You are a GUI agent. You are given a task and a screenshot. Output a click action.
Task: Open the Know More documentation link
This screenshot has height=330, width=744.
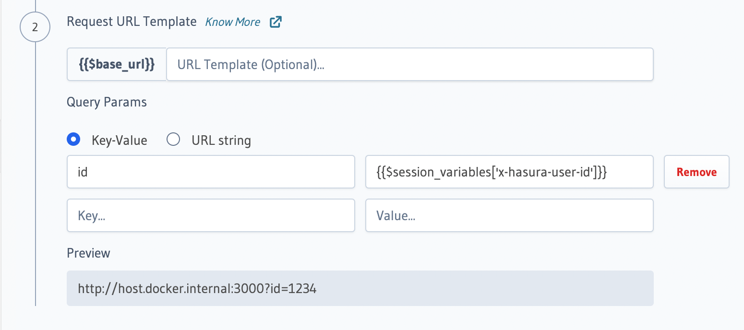(232, 22)
